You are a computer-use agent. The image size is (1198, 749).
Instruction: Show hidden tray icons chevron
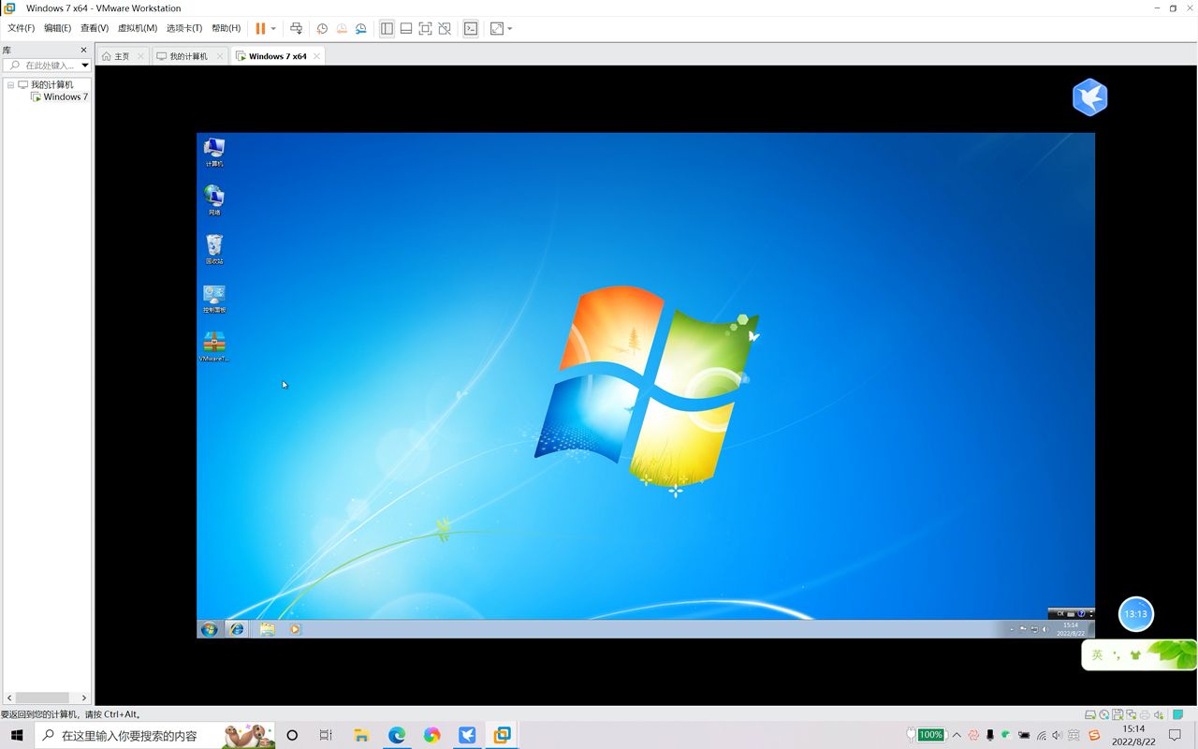coord(957,736)
